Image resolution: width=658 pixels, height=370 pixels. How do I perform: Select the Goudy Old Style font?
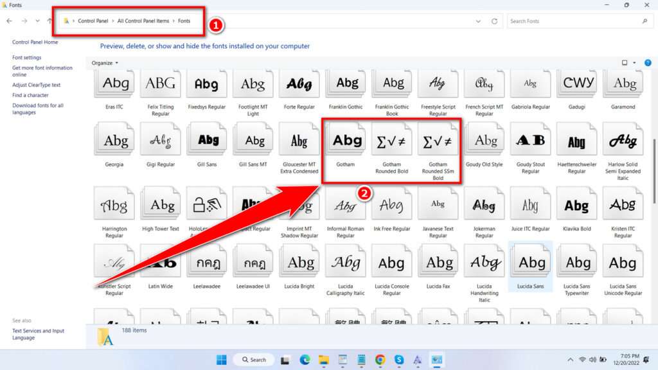pyautogui.click(x=484, y=145)
